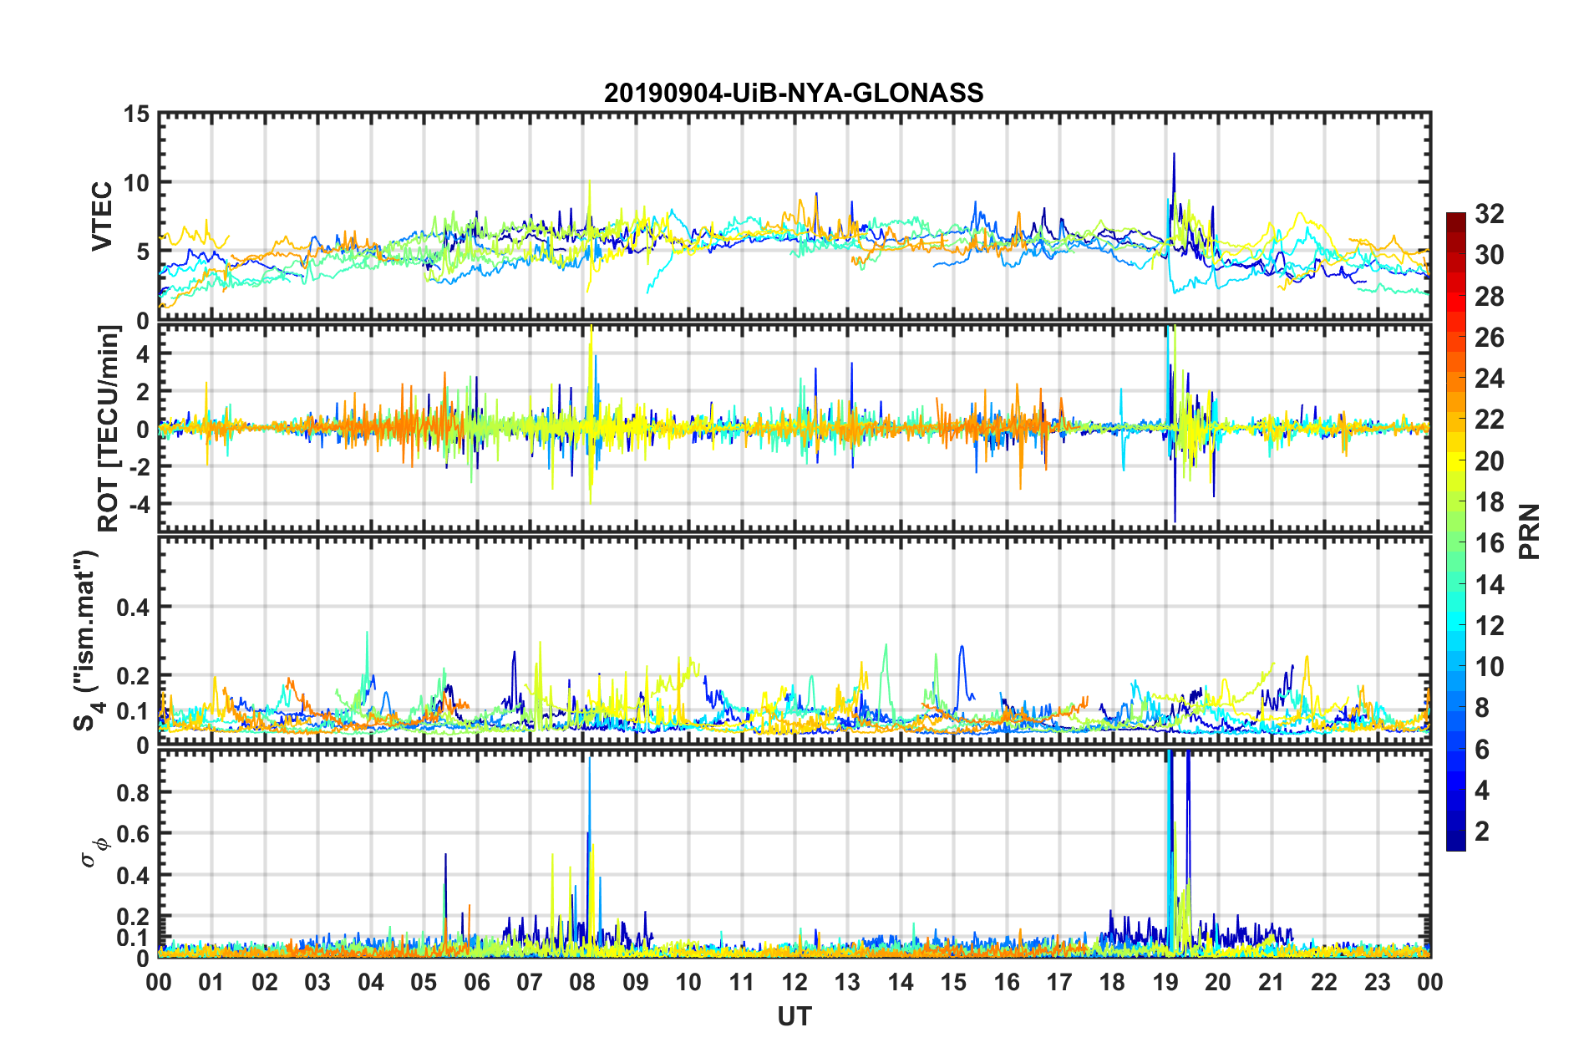Click the plot title "20190904-UiB-NYA-GLONASS"

[794, 93]
